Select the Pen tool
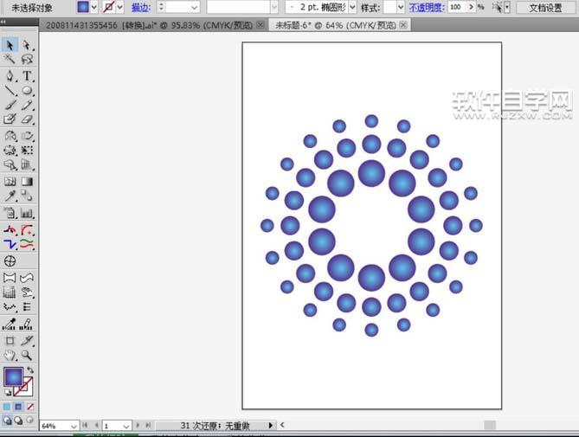The width and height of the screenshot is (579, 437). coord(10,75)
